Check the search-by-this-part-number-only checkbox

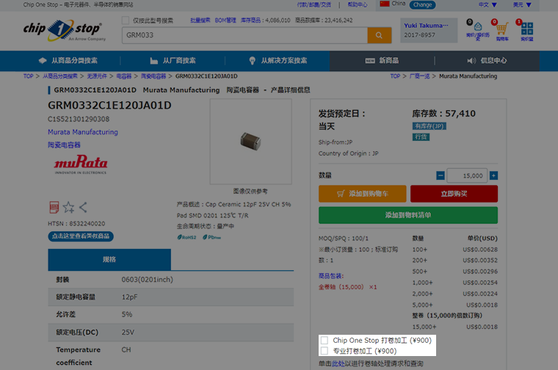126,21
